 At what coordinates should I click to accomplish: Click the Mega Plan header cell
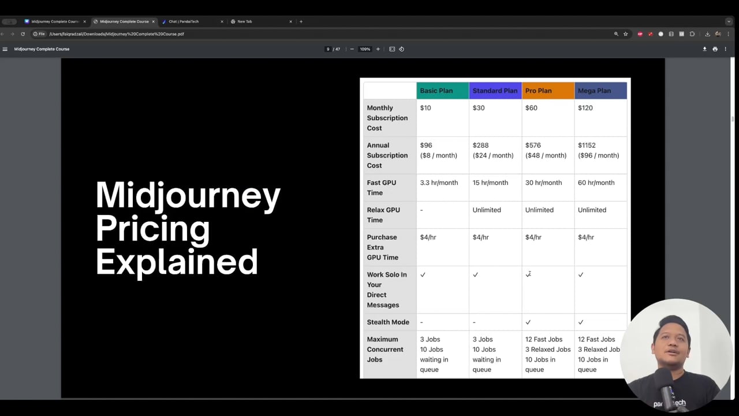600,91
